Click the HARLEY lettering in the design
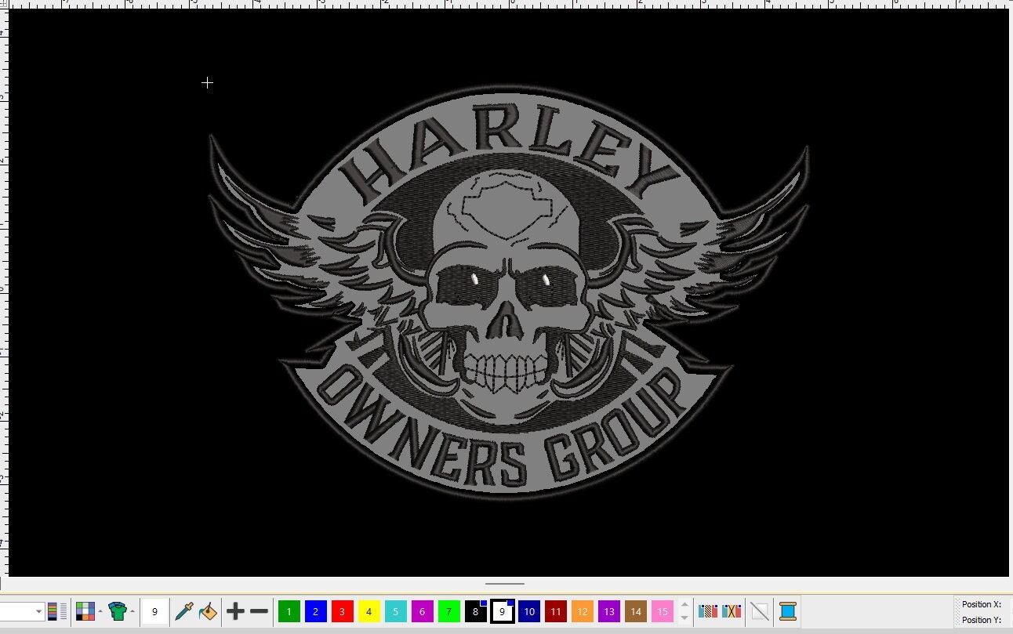This screenshot has height=634, width=1013. 509,151
